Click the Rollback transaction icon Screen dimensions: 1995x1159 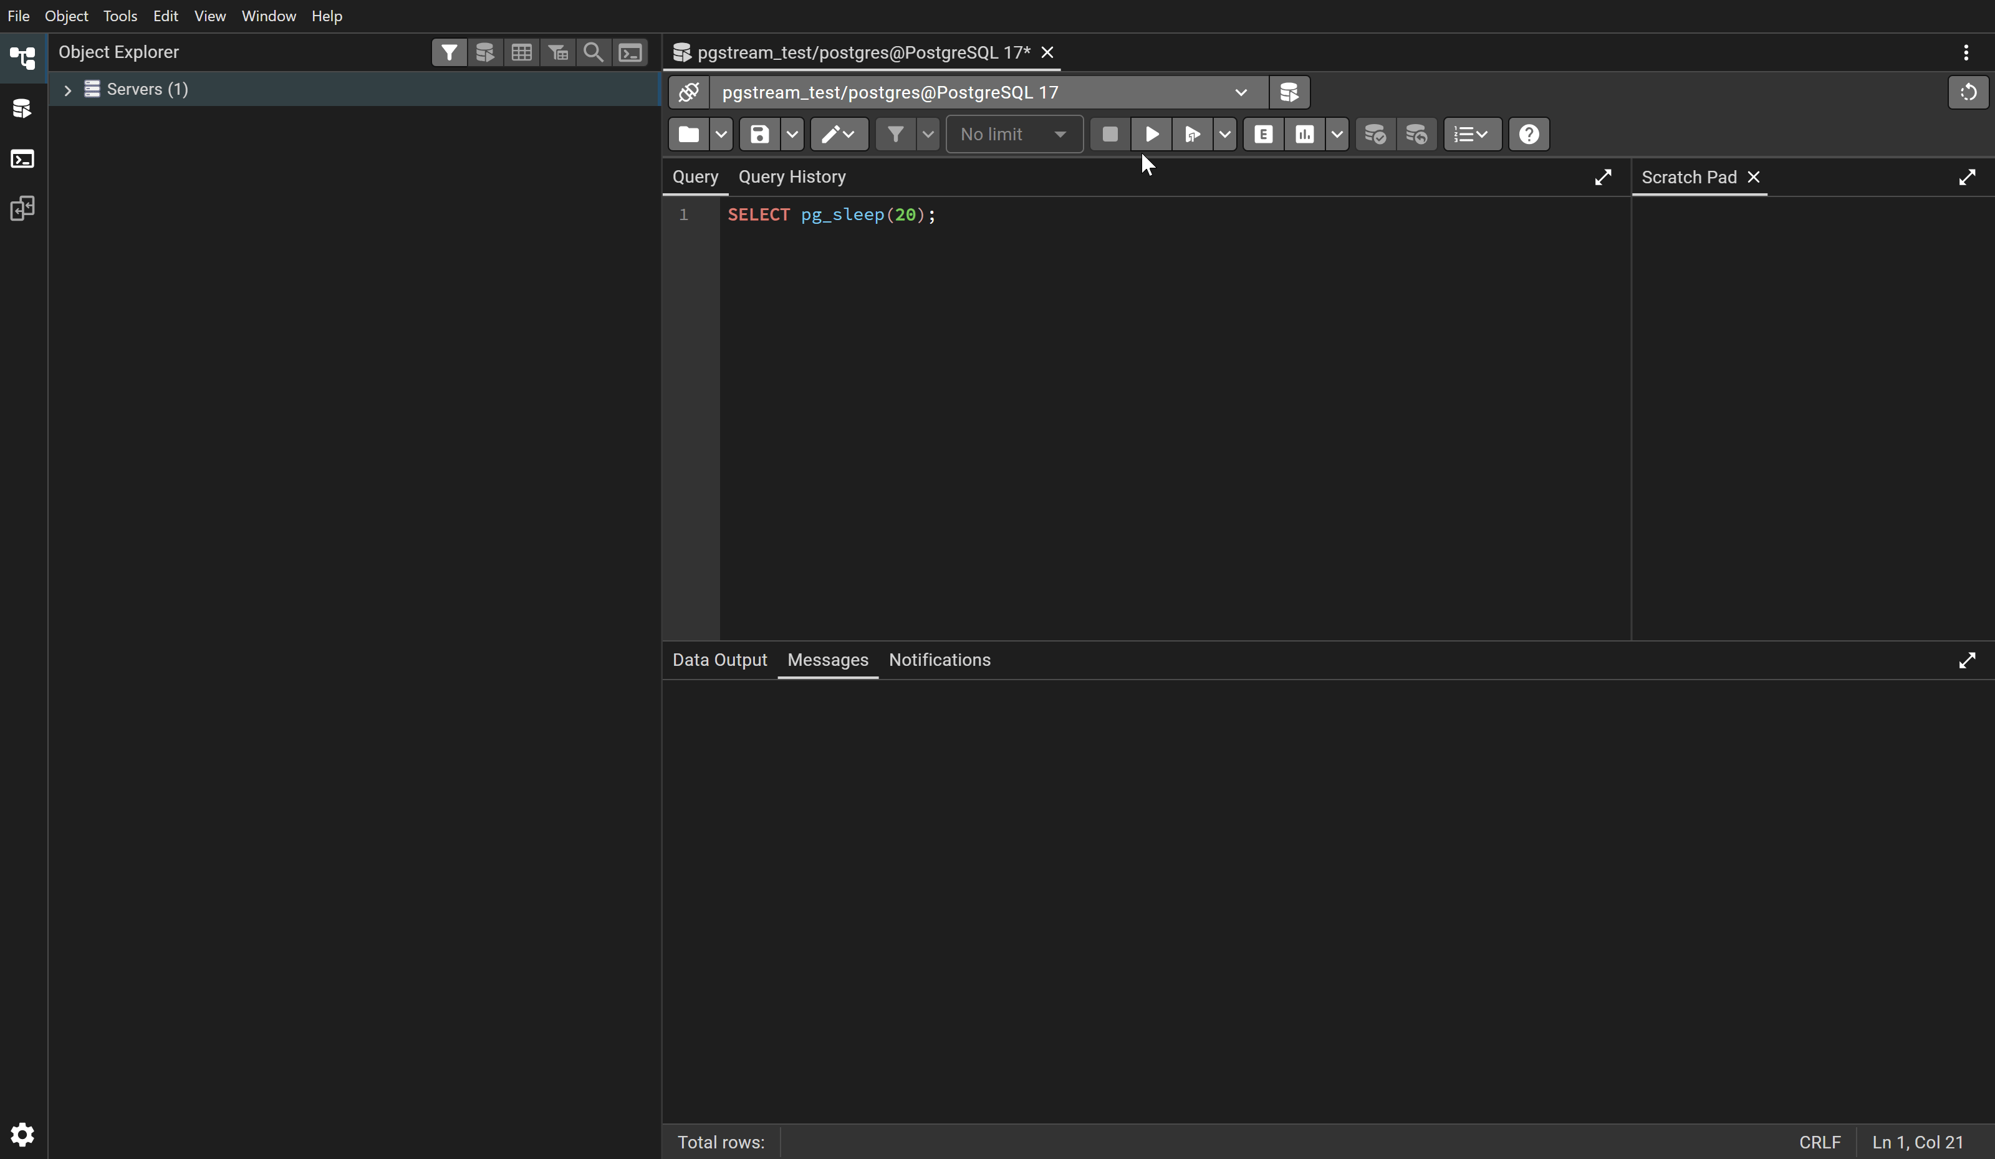1416,135
